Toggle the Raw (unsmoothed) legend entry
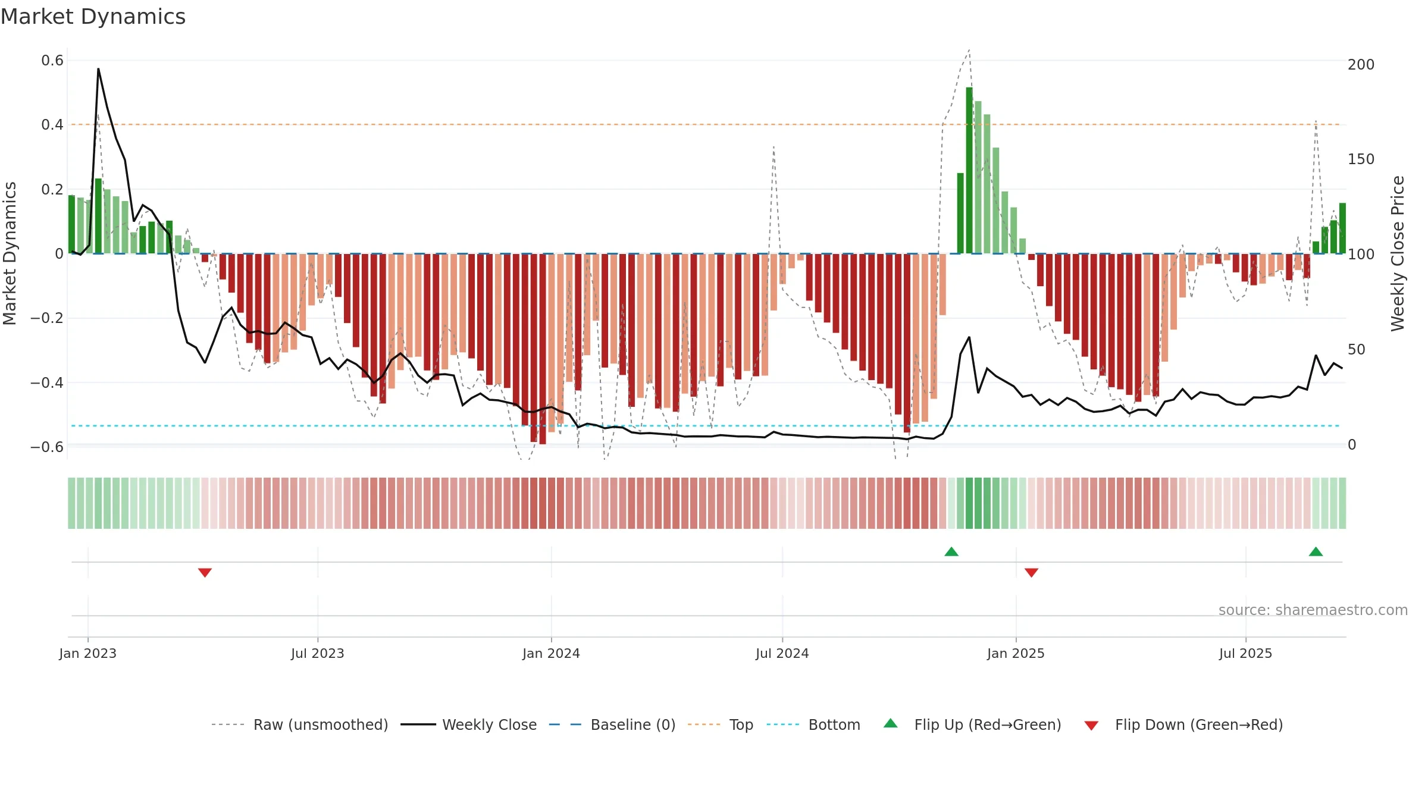This screenshot has width=1428, height=803. point(300,724)
